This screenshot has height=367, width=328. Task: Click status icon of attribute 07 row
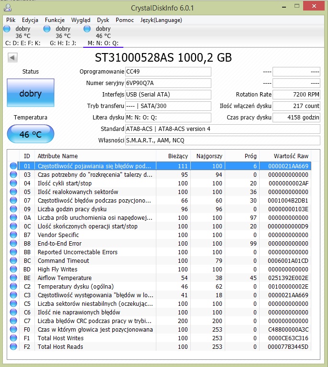pyautogui.click(x=13, y=201)
